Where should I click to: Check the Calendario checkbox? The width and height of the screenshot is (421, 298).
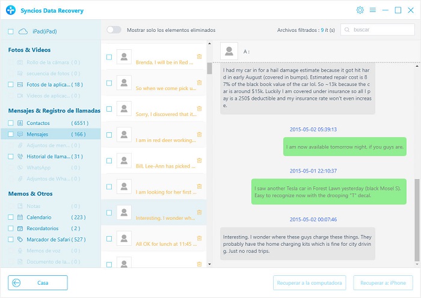coord(11,217)
